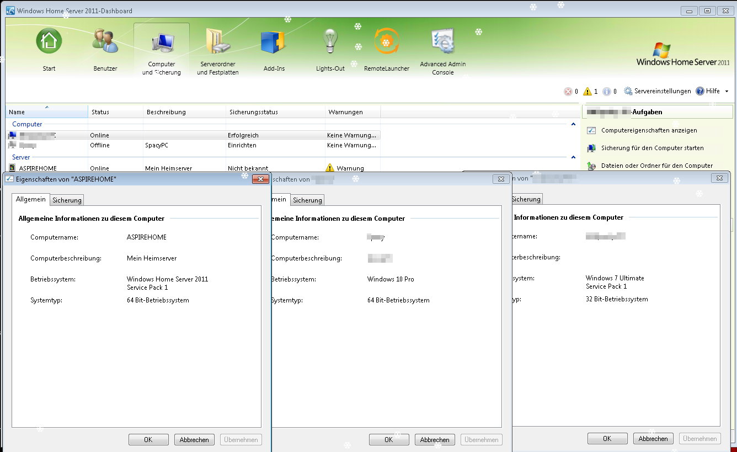Open the Add-Ins section
This screenshot has width=737, height=452.
point(274,49)
